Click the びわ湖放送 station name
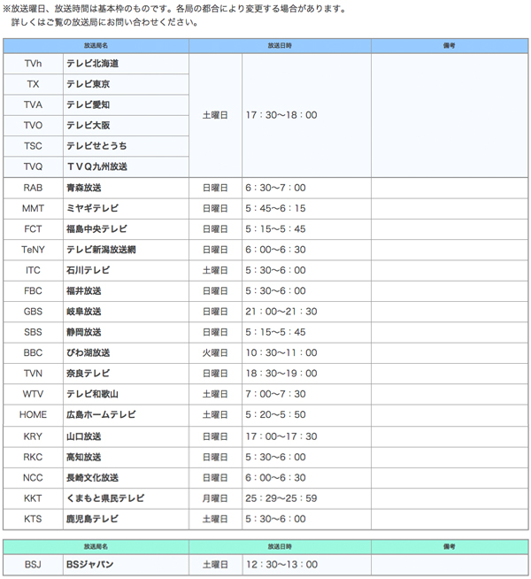Screen dimensions: 531x579 pos(88,353)
